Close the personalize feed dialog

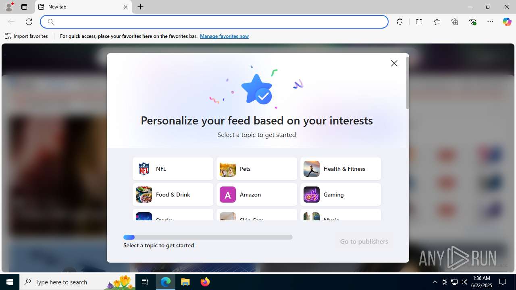(x=394, y=63)
